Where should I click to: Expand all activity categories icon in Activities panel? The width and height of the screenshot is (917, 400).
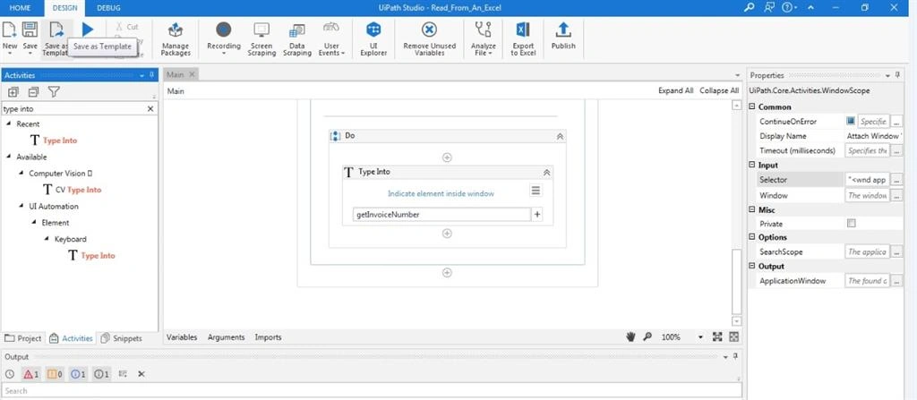coord(13,92)
